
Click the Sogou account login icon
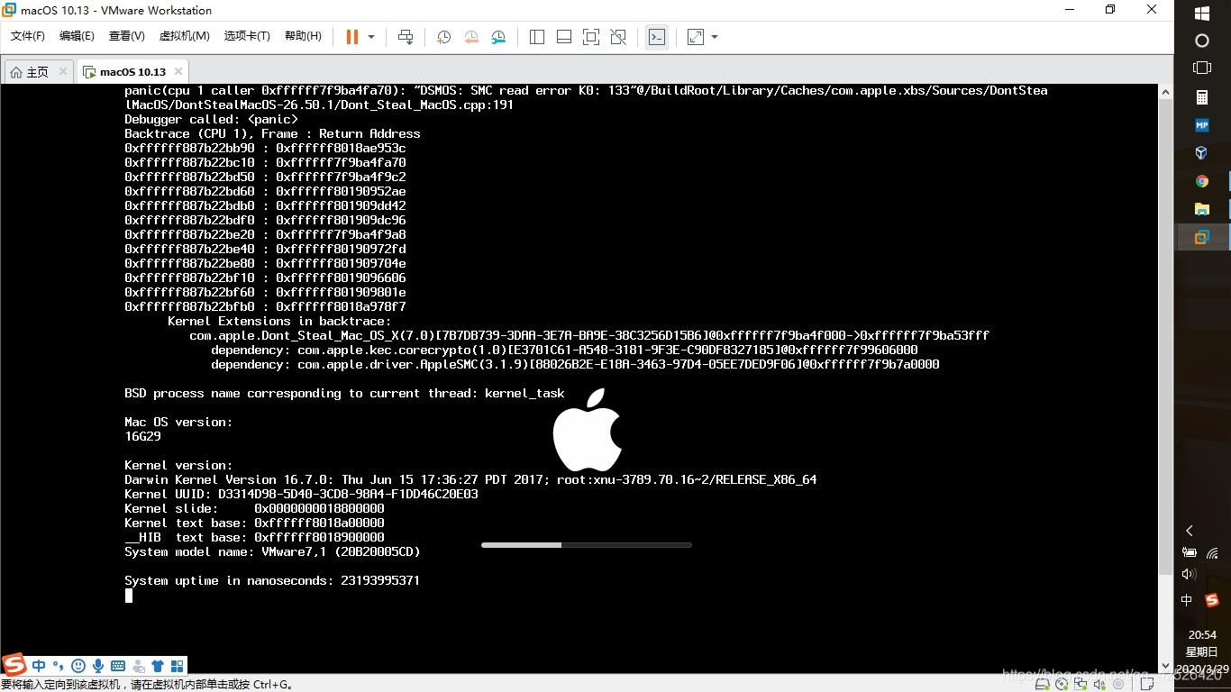138,667
